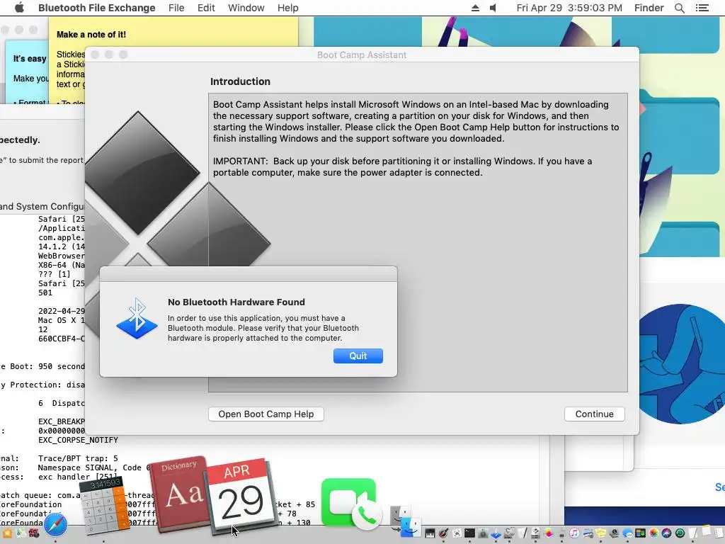Viewport: 725px width, 544px height.
Task: Open the Window menu
Action: tap(246, 8)
